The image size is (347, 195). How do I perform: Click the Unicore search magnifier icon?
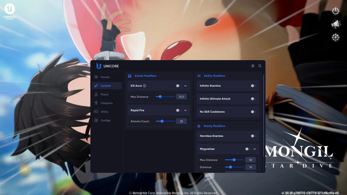click(x=260, y=66)
